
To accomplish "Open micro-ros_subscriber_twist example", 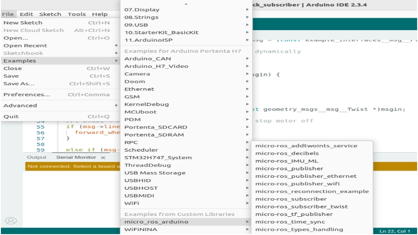I will (312, 207).
